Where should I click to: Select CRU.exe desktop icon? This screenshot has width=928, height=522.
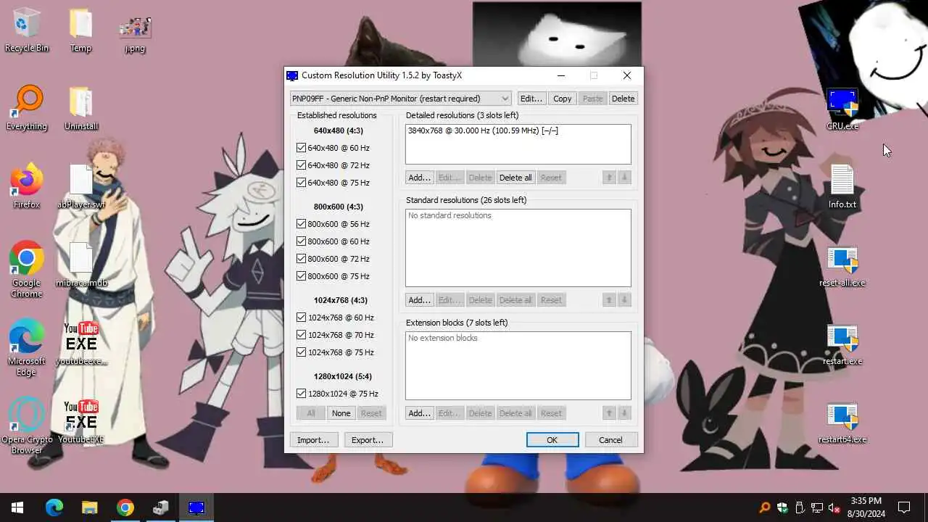click(x=842, y=108)
